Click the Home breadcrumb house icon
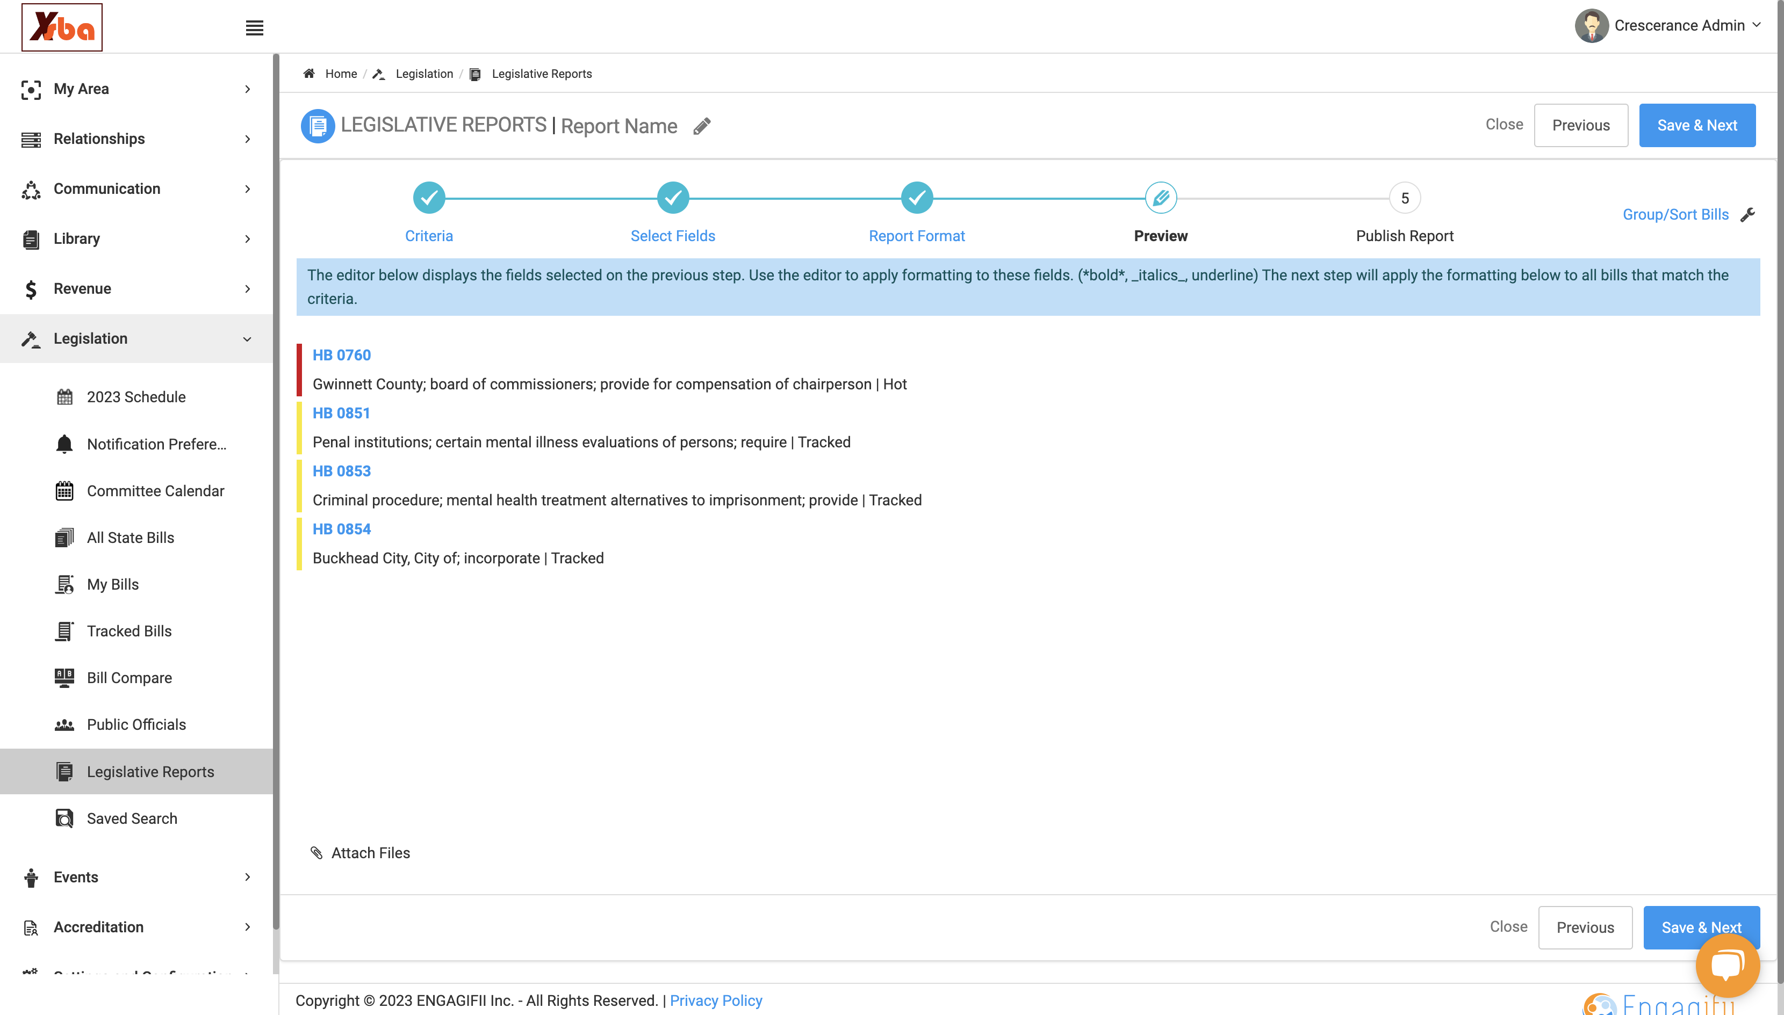Viewport: 1784px width, 1015px height. (x=309, y=73)
